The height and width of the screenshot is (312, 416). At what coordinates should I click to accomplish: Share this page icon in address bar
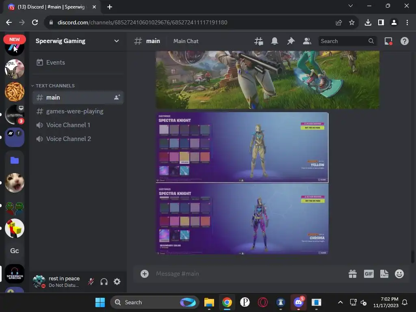click(338, 23)
